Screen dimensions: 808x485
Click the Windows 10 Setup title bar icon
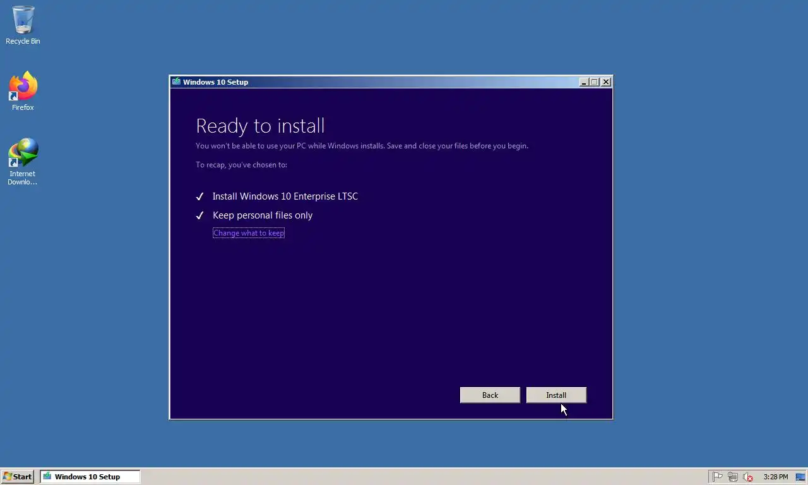point(176,81)
